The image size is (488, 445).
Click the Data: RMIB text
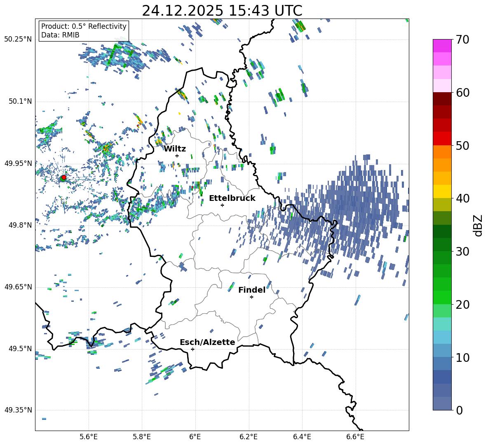[x=60, y=35]
